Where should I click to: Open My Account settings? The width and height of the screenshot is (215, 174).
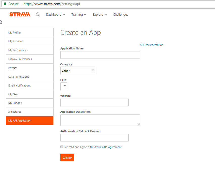pyautogui.click(x=30, y=41)
